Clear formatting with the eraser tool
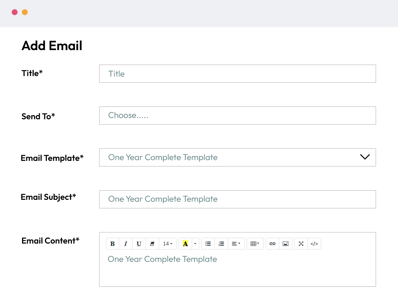This screenshot has height=300, width=398. click(x=152, y=244)
